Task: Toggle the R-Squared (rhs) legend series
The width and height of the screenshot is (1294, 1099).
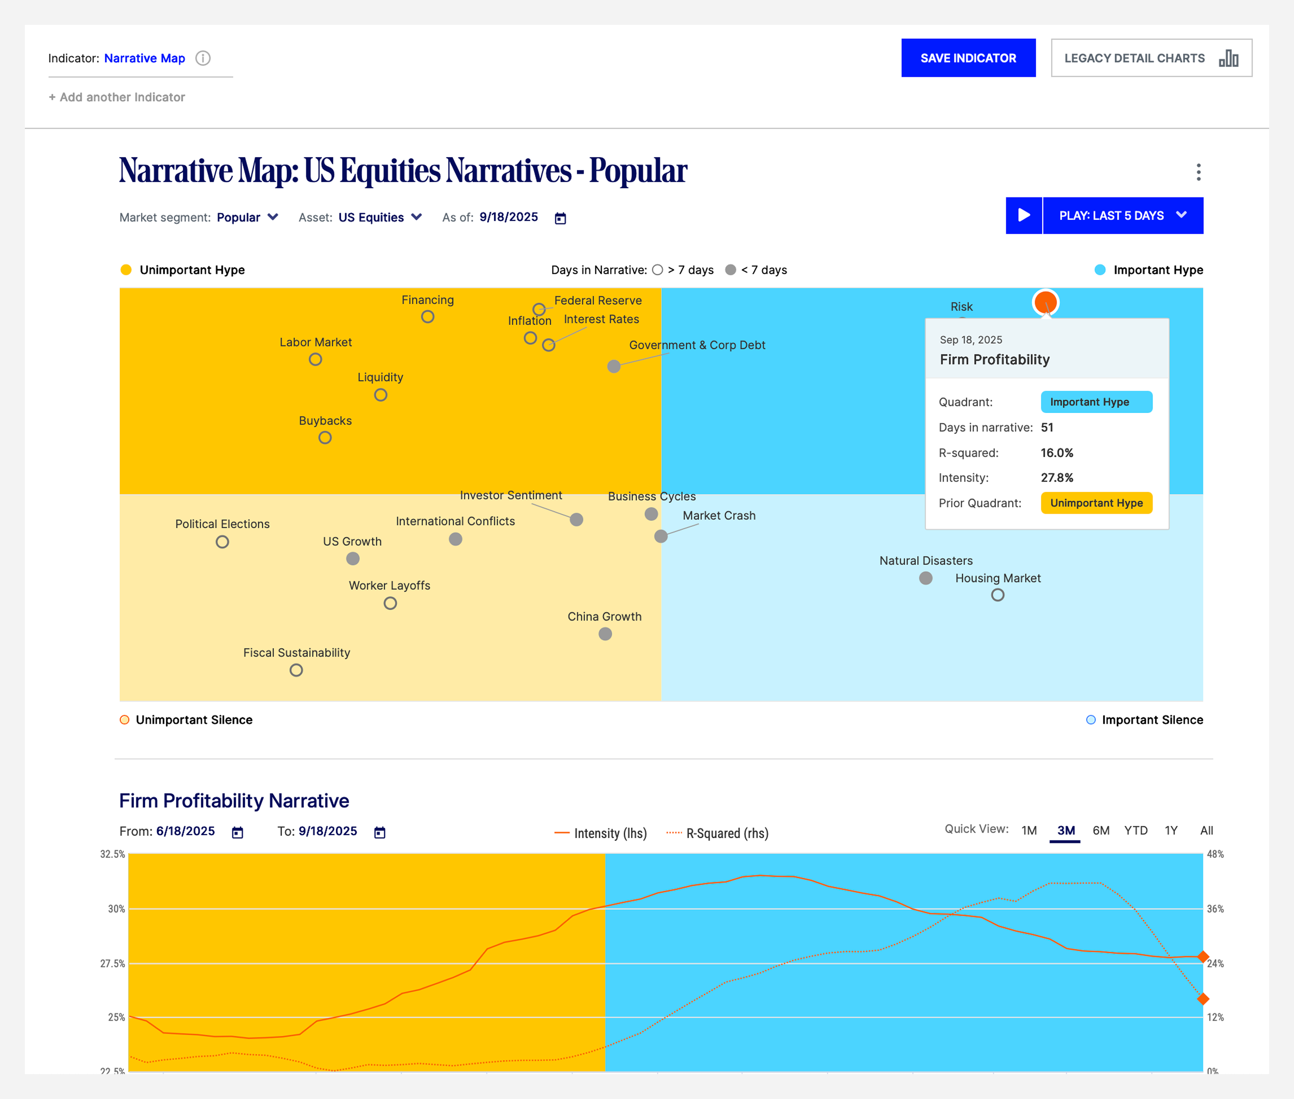Action: pyautogui.click(x=717, y=833)
